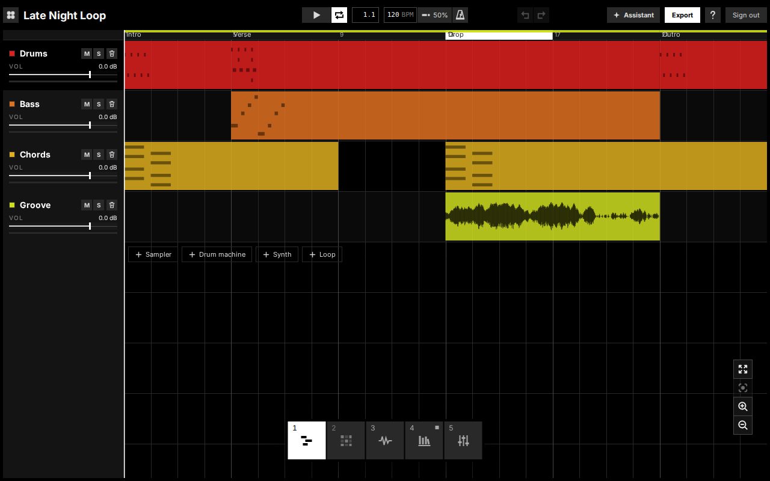Solo the Drums track

[99, 54]
